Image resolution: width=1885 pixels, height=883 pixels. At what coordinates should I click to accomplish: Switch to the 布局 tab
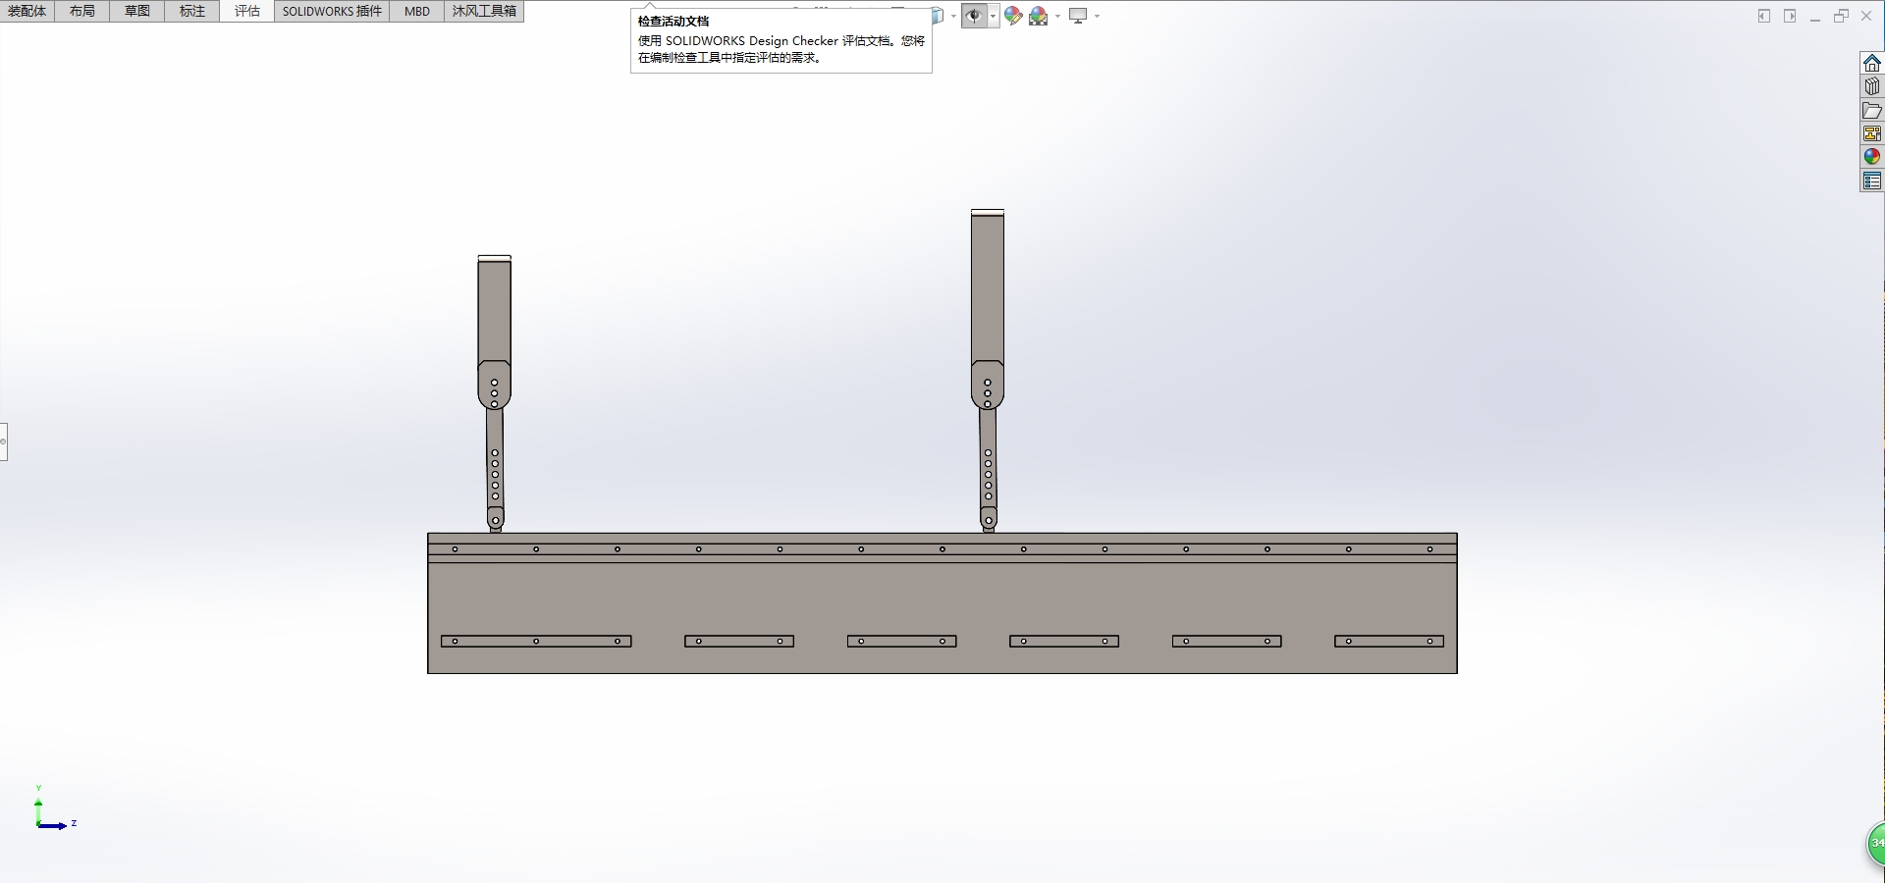click(82, 11)
